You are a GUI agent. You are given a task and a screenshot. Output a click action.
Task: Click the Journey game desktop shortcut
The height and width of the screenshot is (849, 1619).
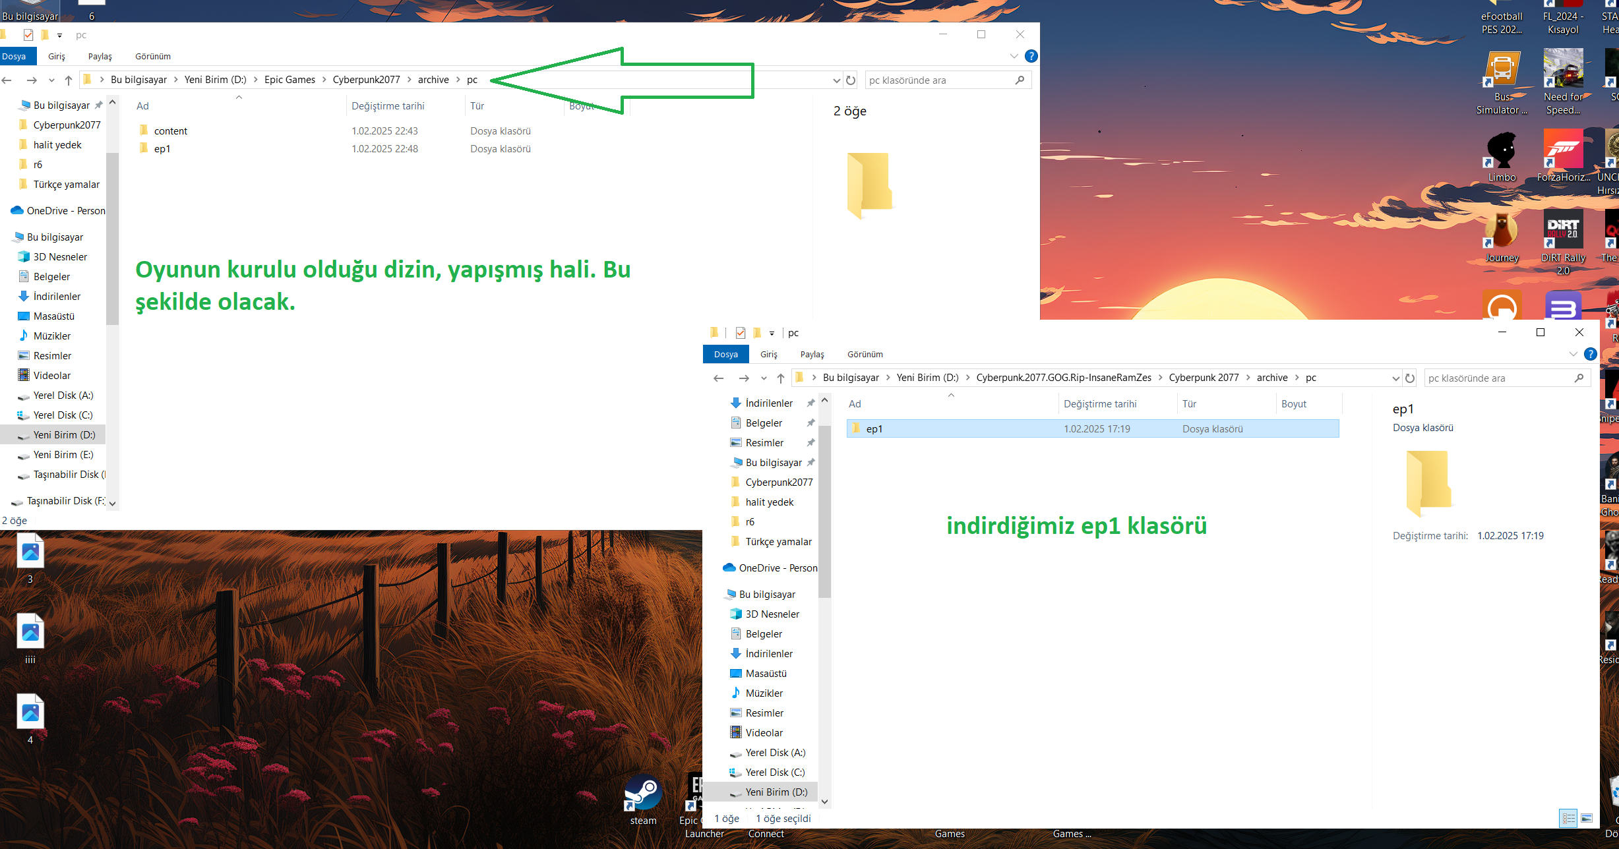tap(1502, 231)
